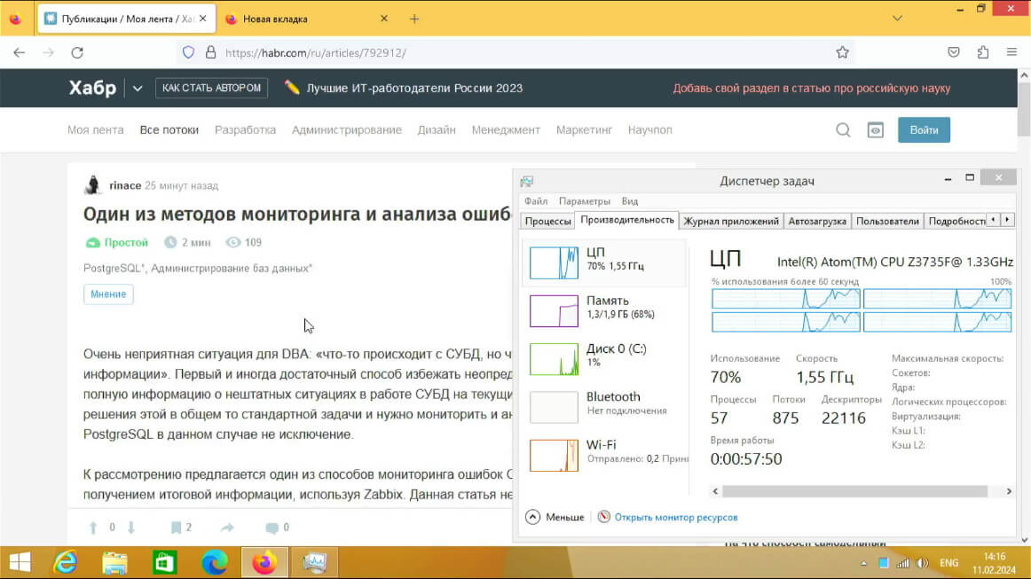Screen dimensions: 1031x579
Task: Open Firefox tracking protection shield
Action: click(189, 52)
